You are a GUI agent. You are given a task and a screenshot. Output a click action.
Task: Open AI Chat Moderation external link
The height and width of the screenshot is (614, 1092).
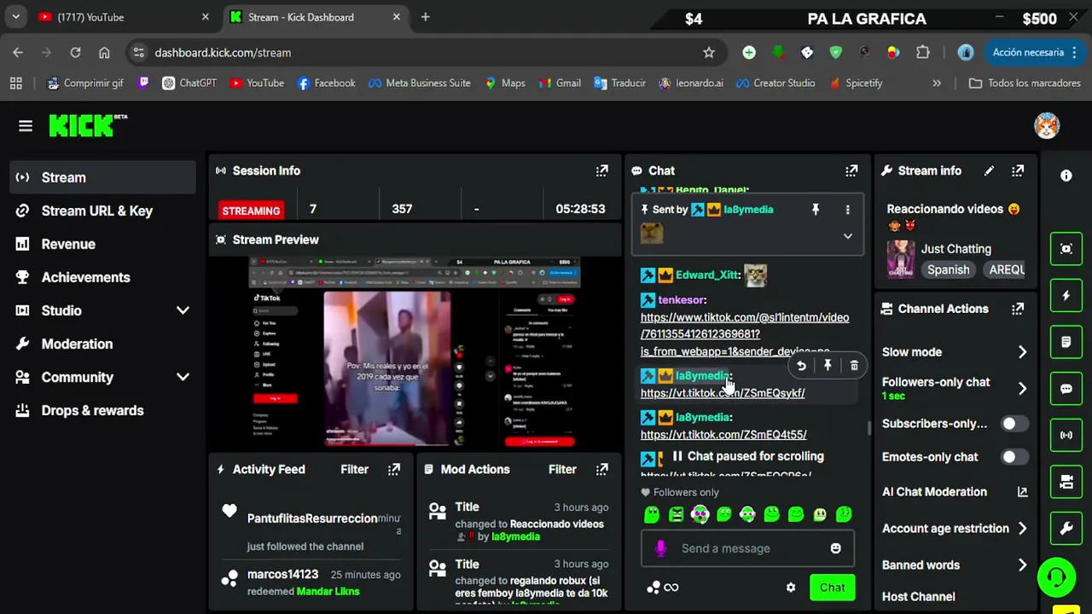1022,492
